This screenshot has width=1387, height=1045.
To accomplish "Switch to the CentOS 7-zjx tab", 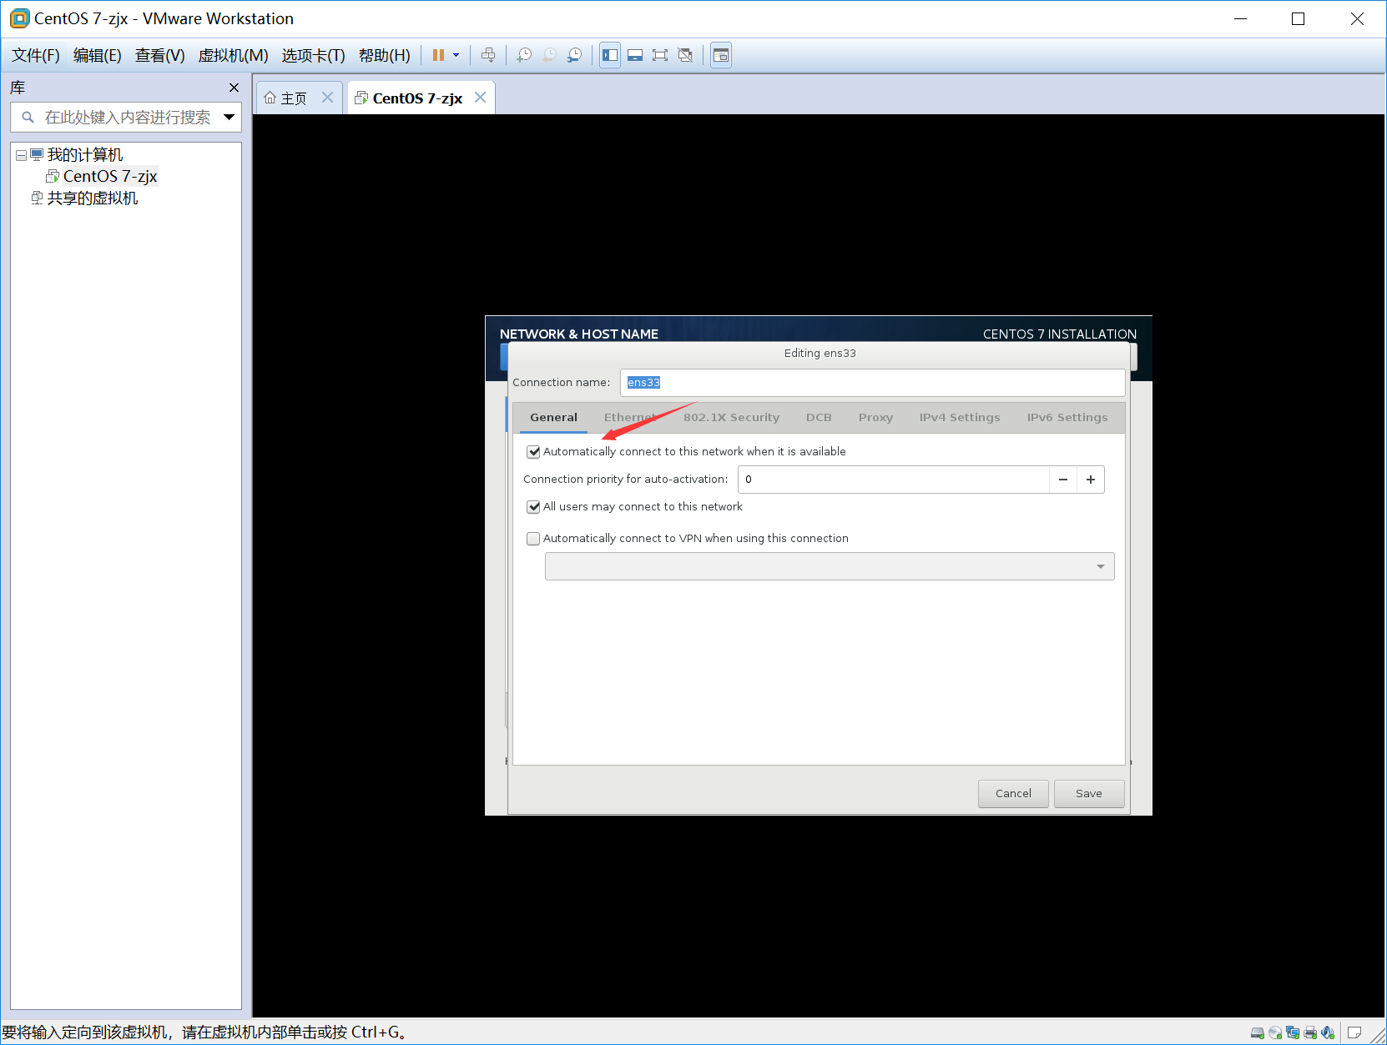I will tap(409, 98).
